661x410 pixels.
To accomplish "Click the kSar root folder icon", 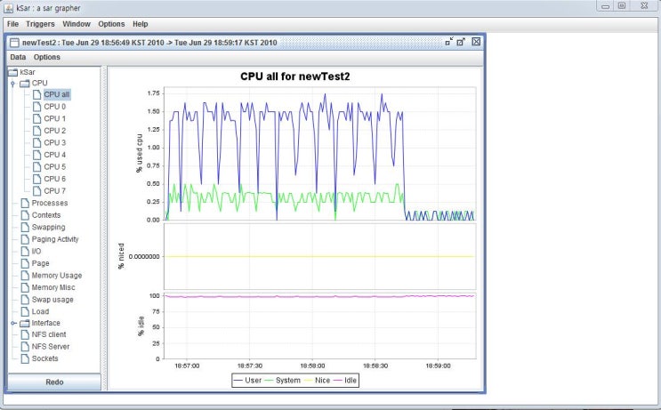I will click(13, 72).
